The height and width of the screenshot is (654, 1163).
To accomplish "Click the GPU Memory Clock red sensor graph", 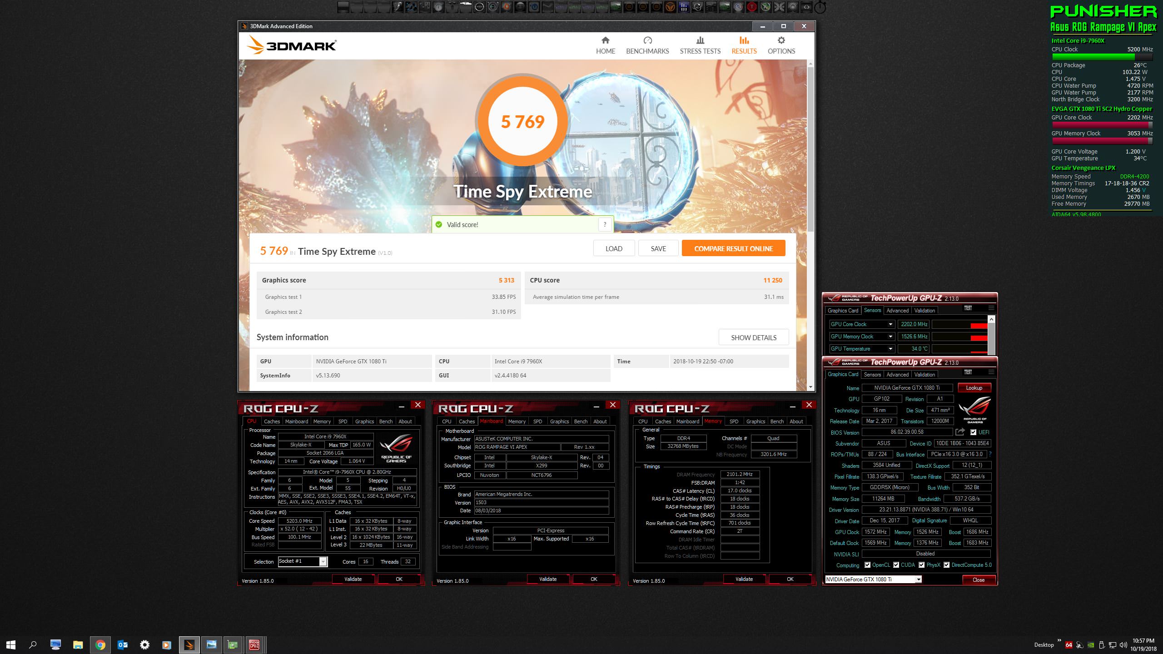I will (x=959, y=337).
